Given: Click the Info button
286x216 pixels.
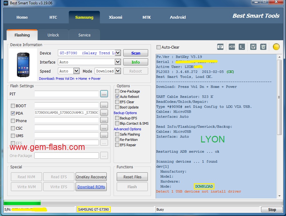Looking at the screenshot, I should pos(136,62).
